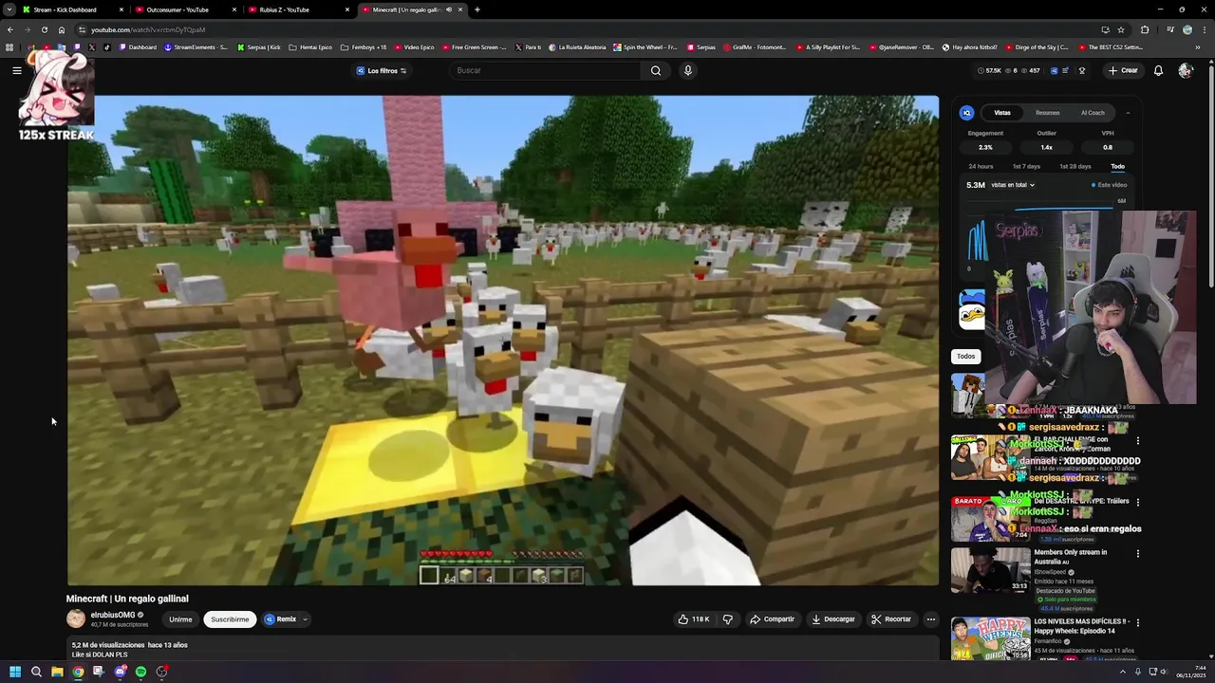Open options for Bar Challenge video
This screenshot has height=683, width=1215.
pyautogui.click(x=1137, y=440)
